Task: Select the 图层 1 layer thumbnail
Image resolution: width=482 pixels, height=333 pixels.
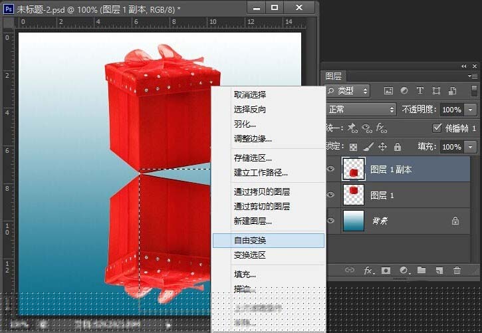Action: (x=353, y=195)
